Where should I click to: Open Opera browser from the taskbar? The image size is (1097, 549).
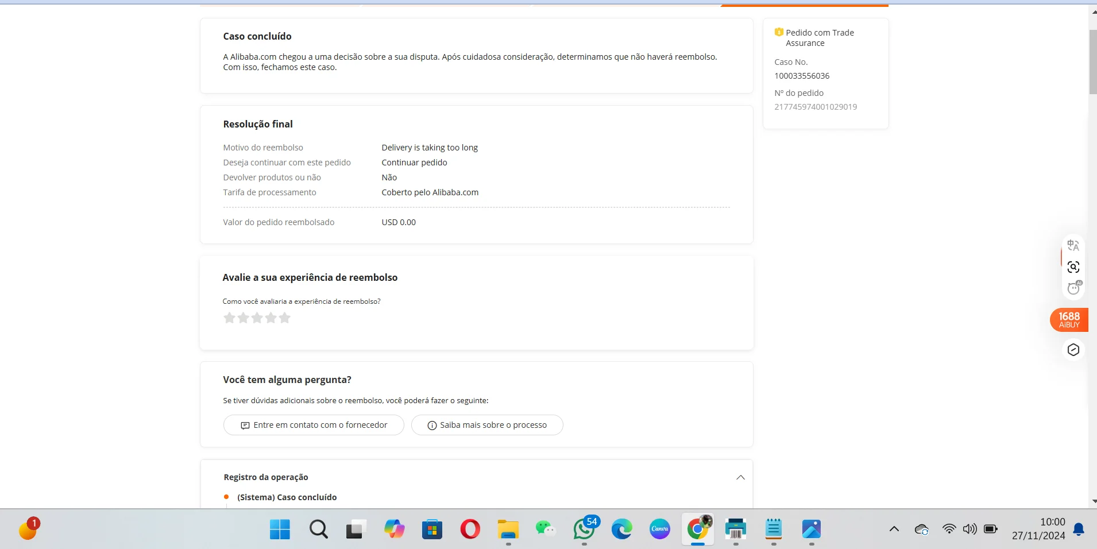tap(470, 529)
